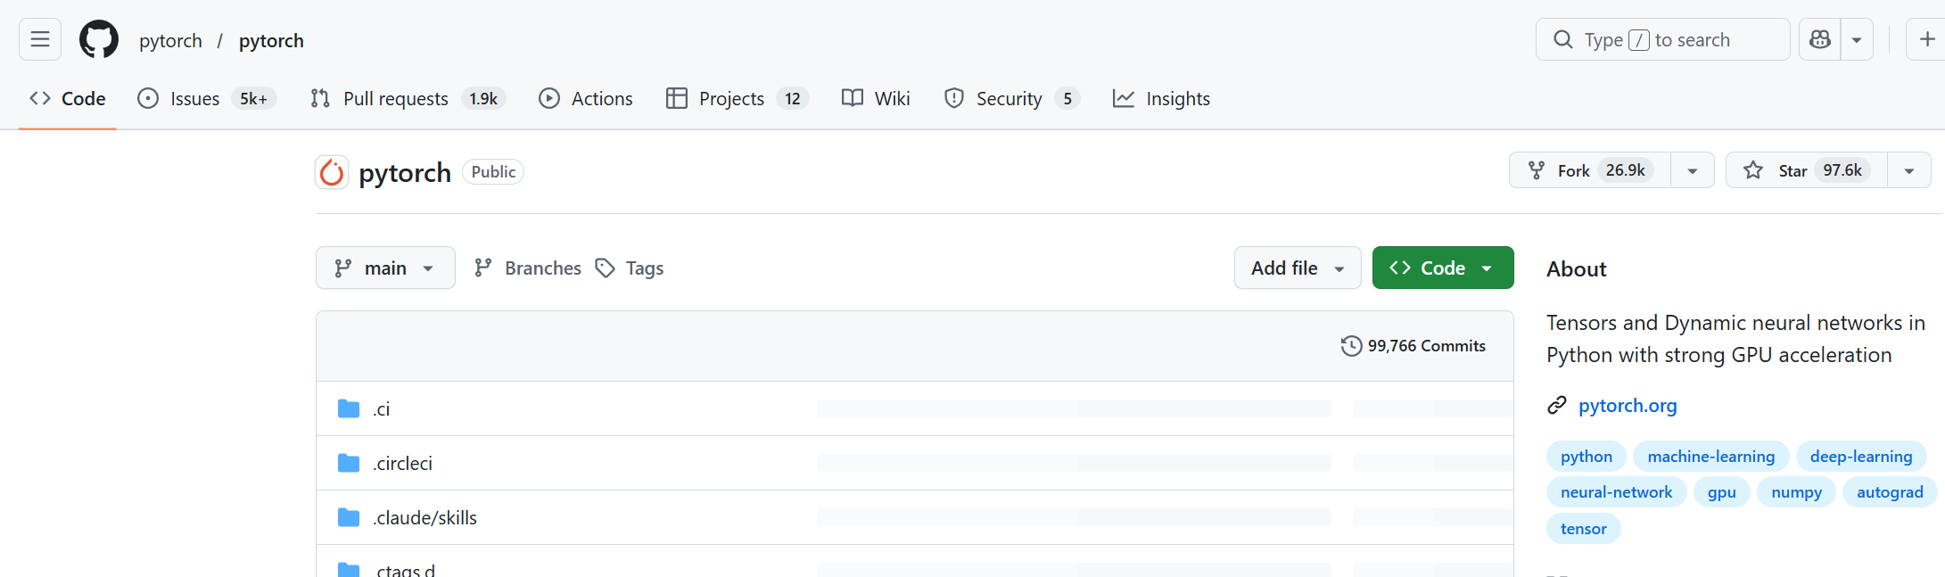Expand the main branch selector

click(385, 268)
